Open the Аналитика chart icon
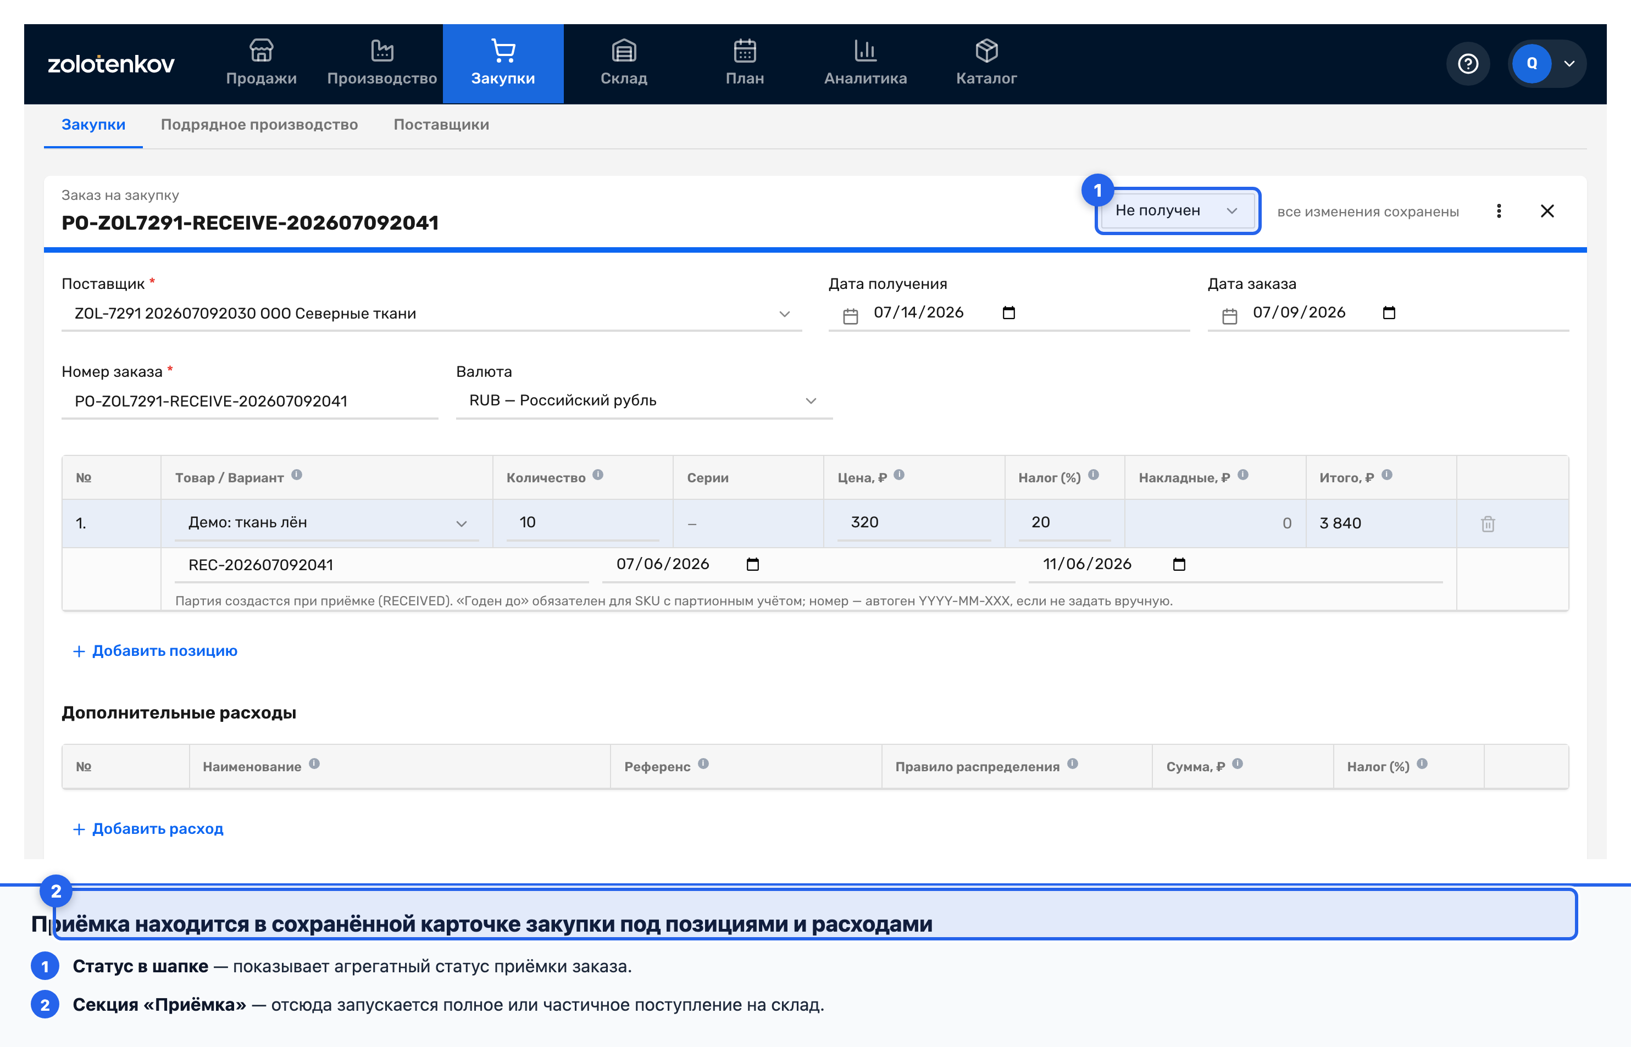 click(x=865, y=51)
